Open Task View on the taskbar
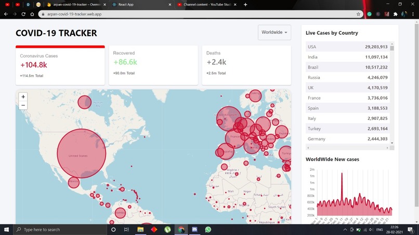This screenshot has width=419, height=235. pos(127,229)
